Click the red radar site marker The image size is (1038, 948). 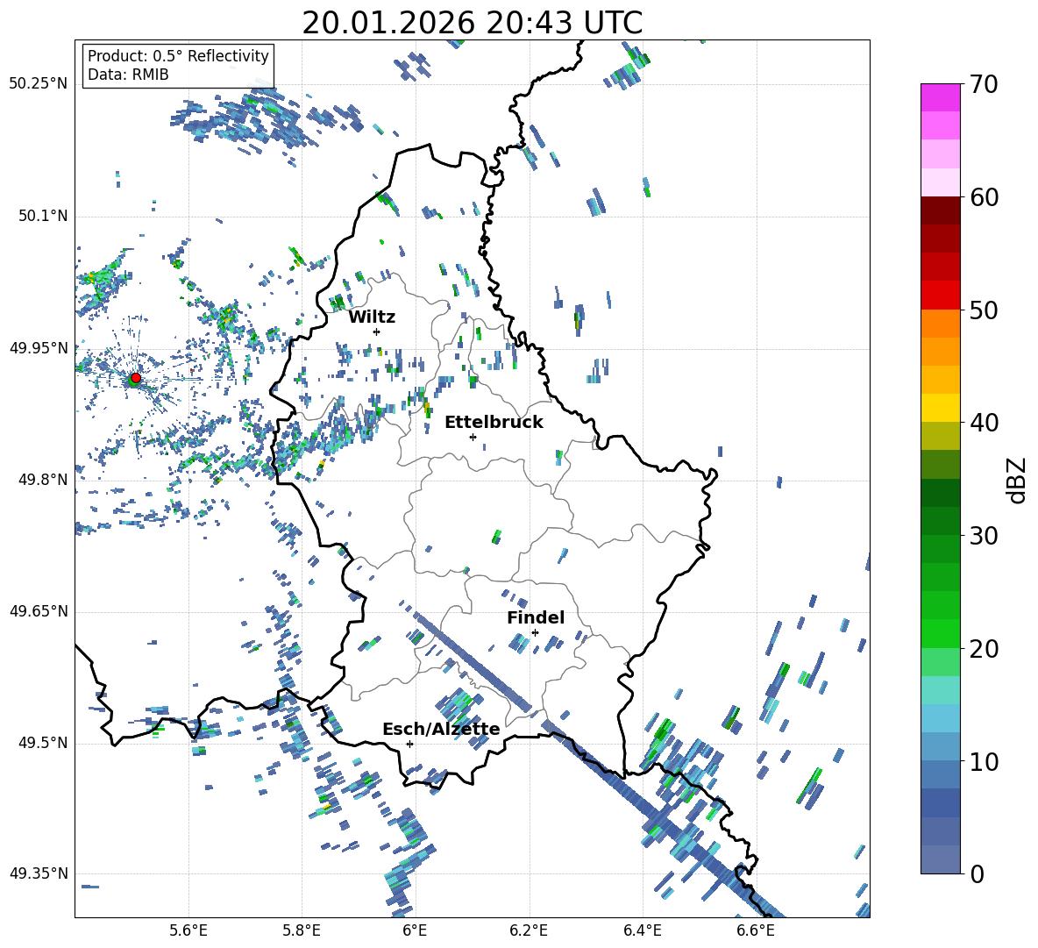pyautogui.click(x=136, y=377)
